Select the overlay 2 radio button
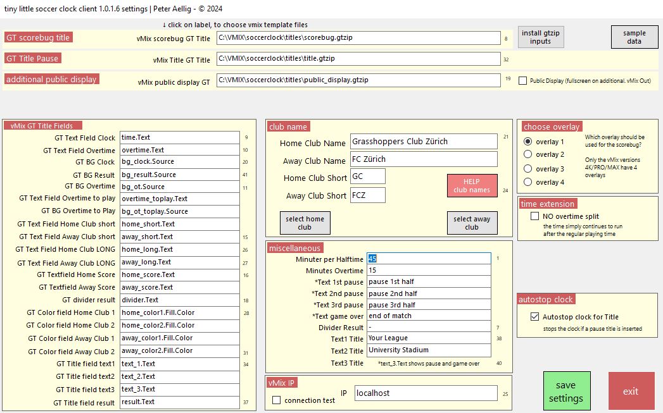This screenshot has height=413, width=663. tap(527, 154)
